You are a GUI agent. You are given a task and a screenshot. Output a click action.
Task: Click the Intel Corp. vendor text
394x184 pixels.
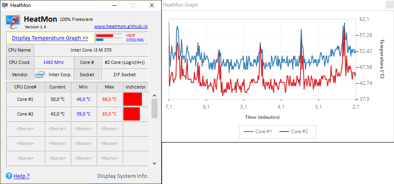coord(60,75)
